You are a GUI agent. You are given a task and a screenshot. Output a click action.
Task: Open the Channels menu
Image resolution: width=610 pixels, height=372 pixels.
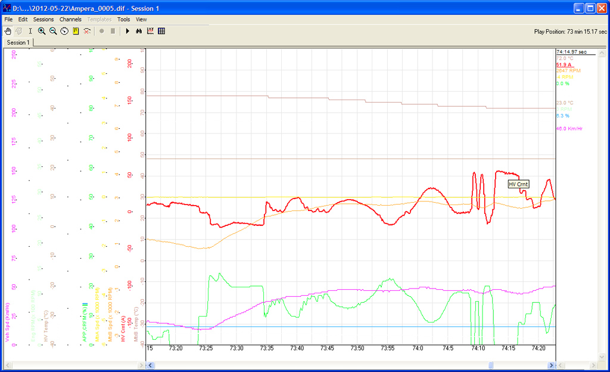click(x=70, y=19)
